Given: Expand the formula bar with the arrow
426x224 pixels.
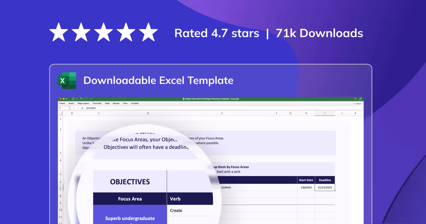Looking at the screenshot, I should pyautogui.click(x=362, y=108).
